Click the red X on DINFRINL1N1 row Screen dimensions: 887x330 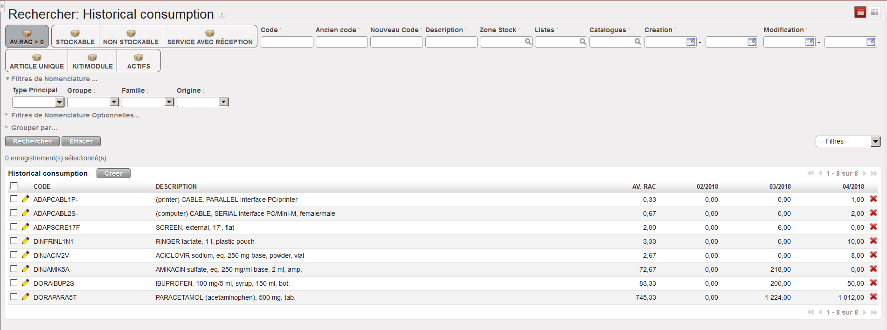873,241
